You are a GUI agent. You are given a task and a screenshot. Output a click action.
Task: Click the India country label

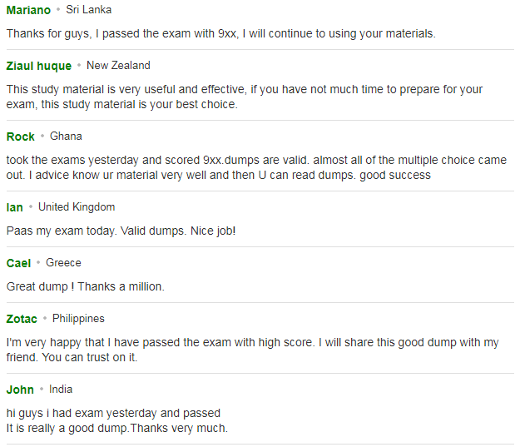point(61,389)
